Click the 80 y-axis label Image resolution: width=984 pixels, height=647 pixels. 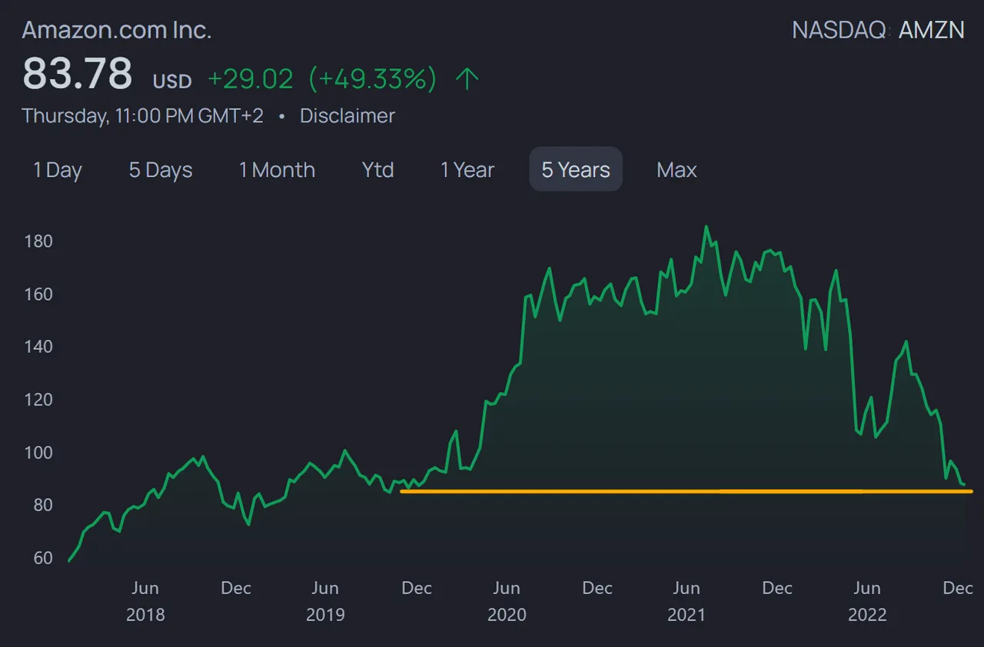pos(42,505)
